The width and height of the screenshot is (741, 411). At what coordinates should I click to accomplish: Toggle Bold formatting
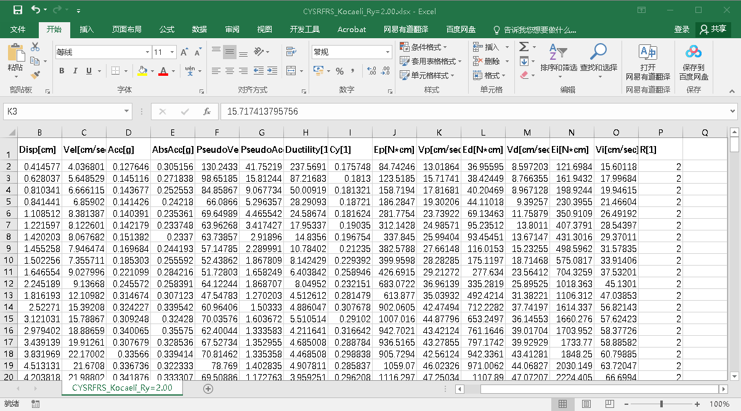[62, 71]
